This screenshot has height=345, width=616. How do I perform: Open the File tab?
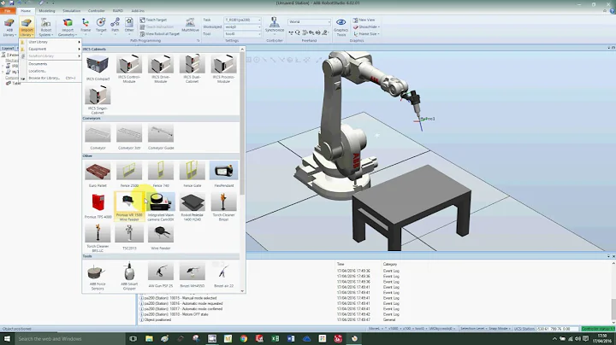tap(8, 10)
